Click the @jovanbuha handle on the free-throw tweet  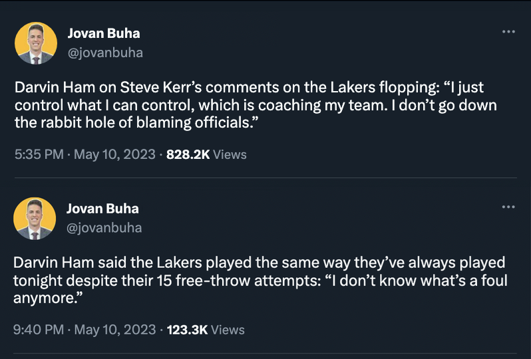[x=105, y=227]
